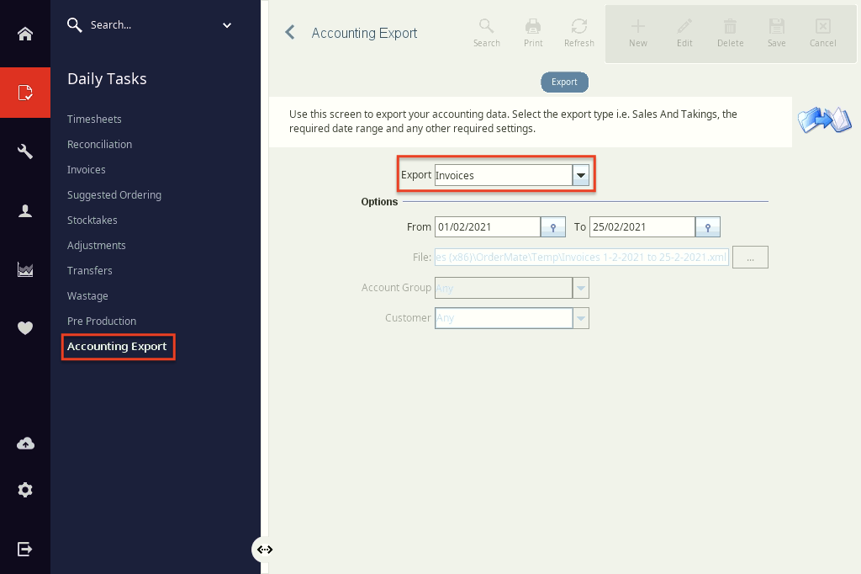Click the reports chart icon in the sidebar
Image resolution: width=861 pixels, height=574 pixels.
24,269
